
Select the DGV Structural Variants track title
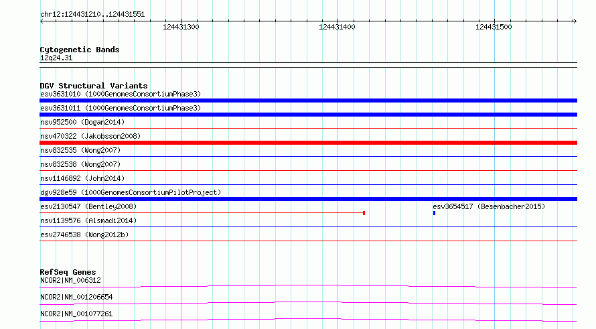(94, 86)
